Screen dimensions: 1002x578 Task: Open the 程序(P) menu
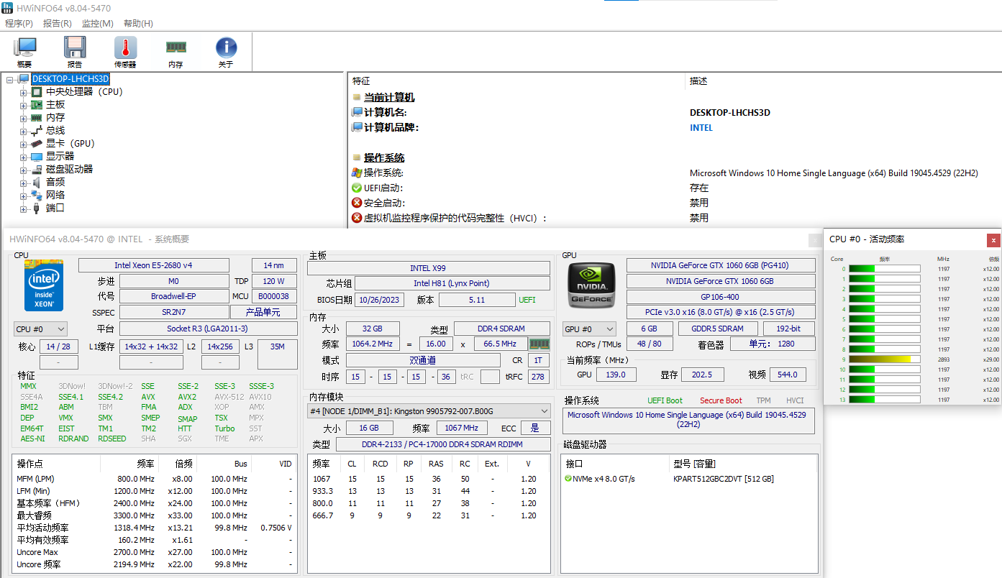point(19,24)
